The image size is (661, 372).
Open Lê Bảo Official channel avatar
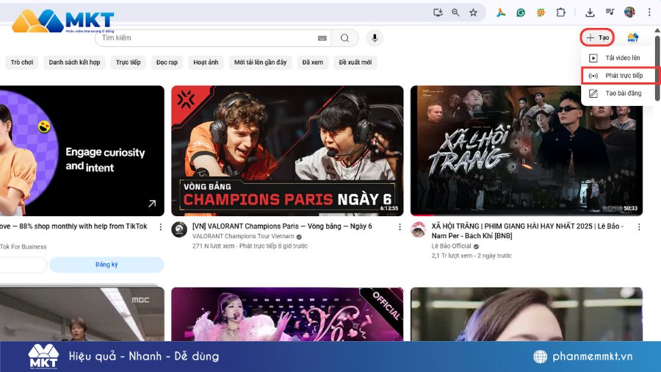click(419, 230)
